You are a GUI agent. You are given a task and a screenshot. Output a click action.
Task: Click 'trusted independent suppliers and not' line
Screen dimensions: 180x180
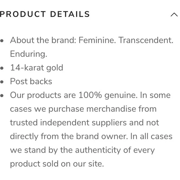(x=85, y=123)
